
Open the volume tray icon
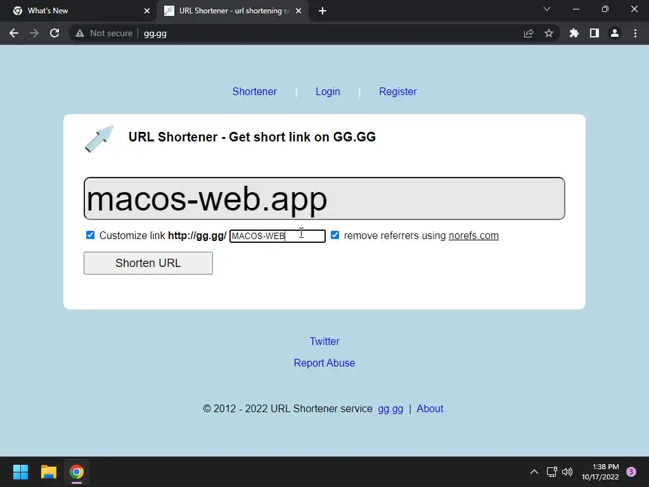(x=567, y=472)
